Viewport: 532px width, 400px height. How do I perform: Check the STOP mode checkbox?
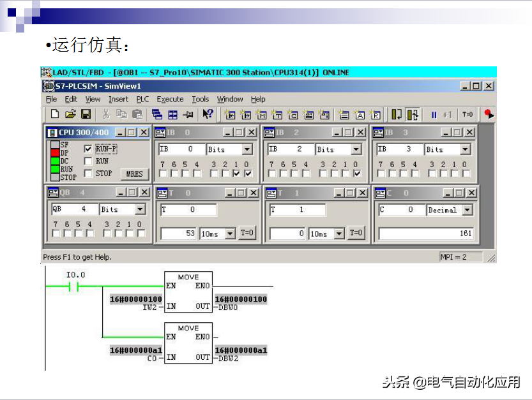[x=88, y=174]
